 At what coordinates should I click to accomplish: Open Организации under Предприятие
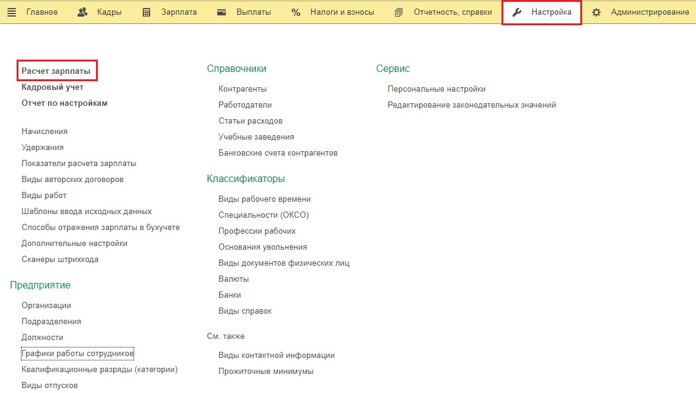tap(46, 305)
